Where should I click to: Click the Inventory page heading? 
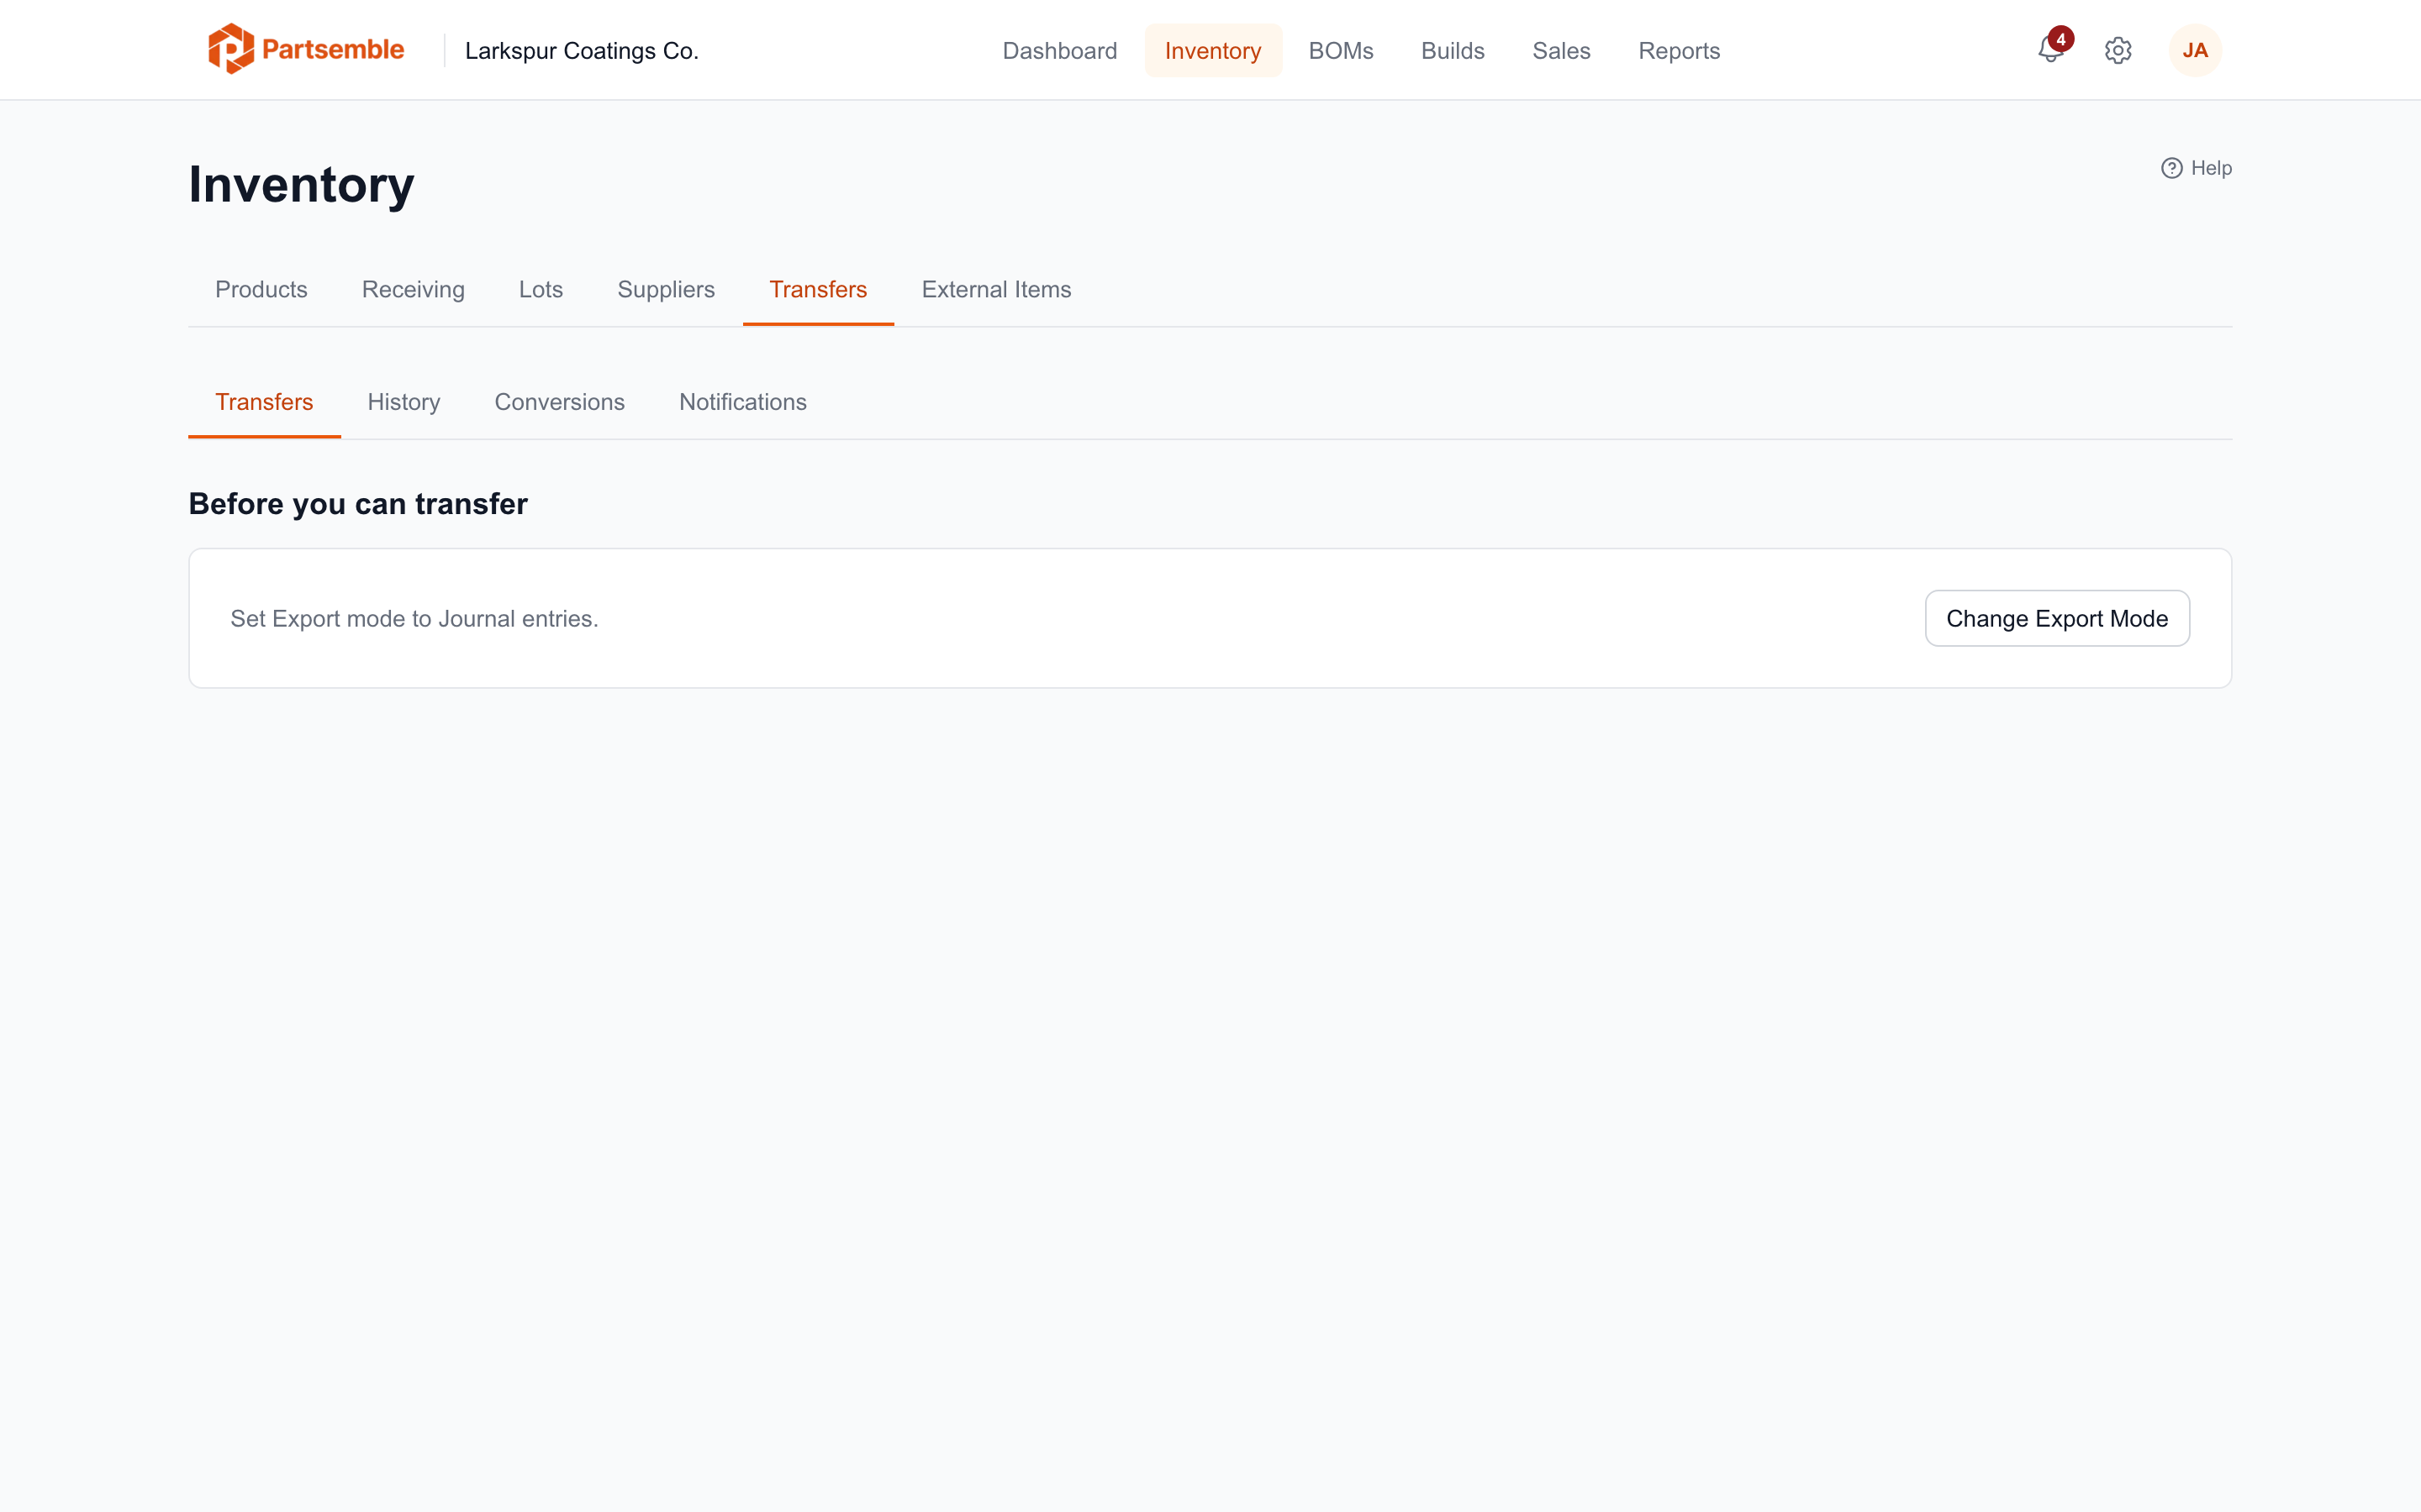click(301, 185)
